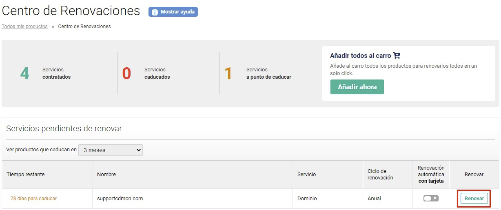501x210 pixels.
Task: Toggle automatic card renewal for supportcdmon.com
Action: (430, 199)
